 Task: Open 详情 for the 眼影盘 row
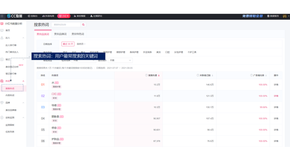[276, 118]
